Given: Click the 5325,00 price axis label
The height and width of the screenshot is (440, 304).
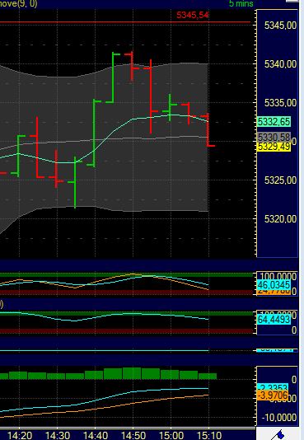Looking at the screenshot, I should [280, 180].
